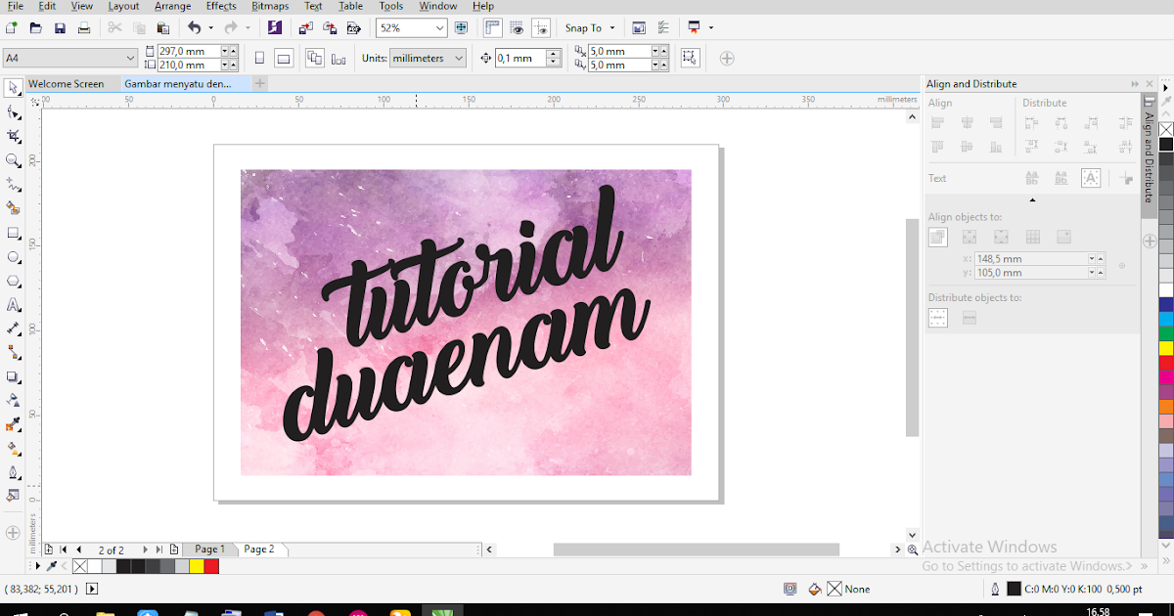Select the Pick tool in toolbox
The image size is (1174, 616).
14,88
